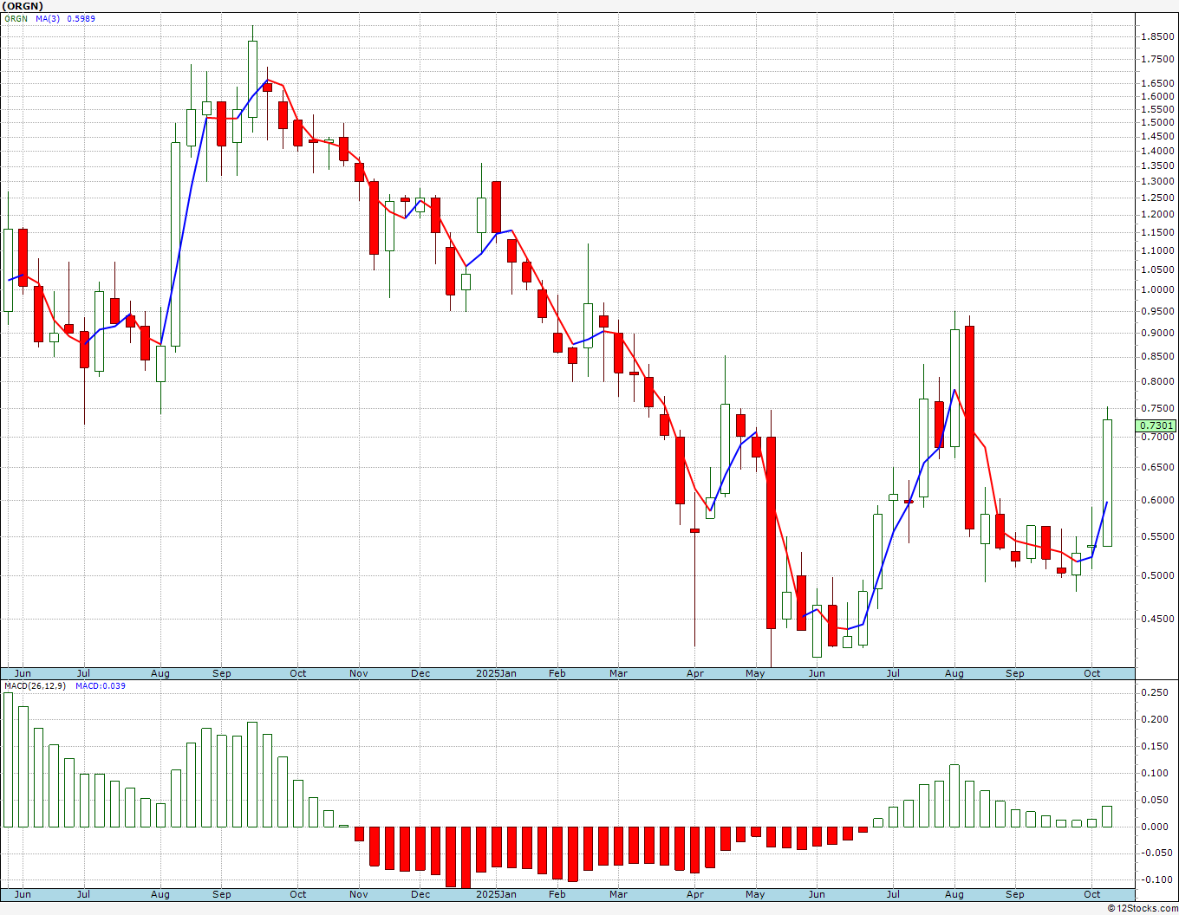Click the 1.1000 price axis label
The height and width of the screenshot is (915, 1179).
point(1158,250)
